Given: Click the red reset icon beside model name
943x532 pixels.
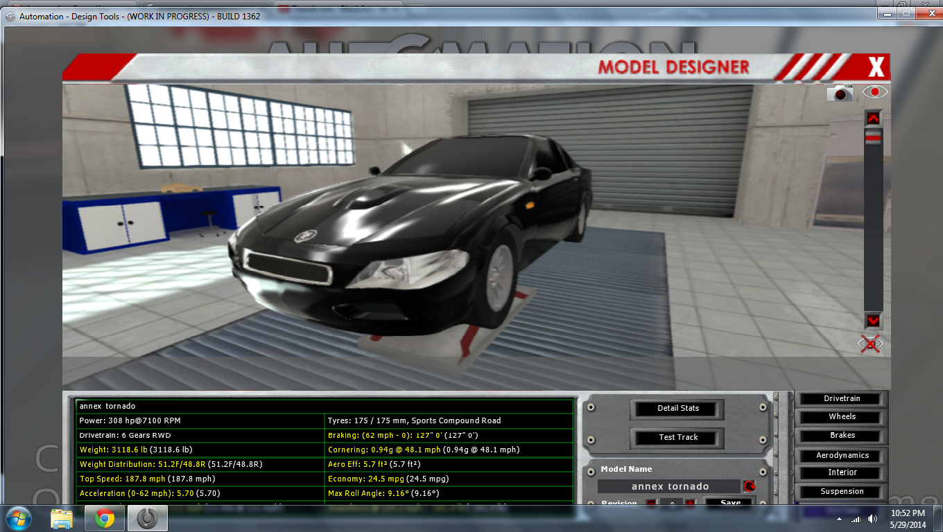Looking at the screenshot, I should point(749,486).
